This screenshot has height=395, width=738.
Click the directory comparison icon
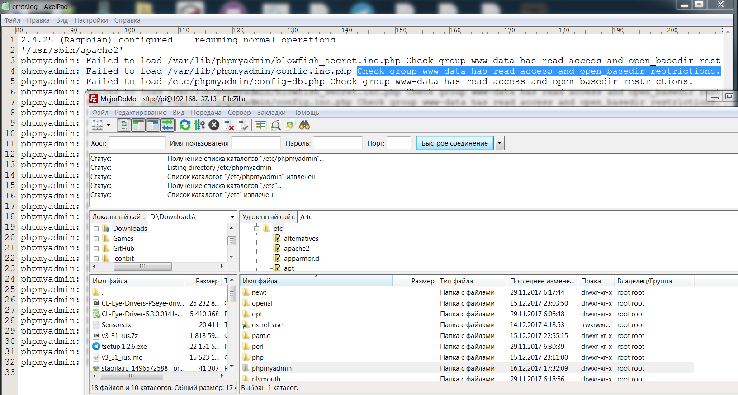pos(276,125)
